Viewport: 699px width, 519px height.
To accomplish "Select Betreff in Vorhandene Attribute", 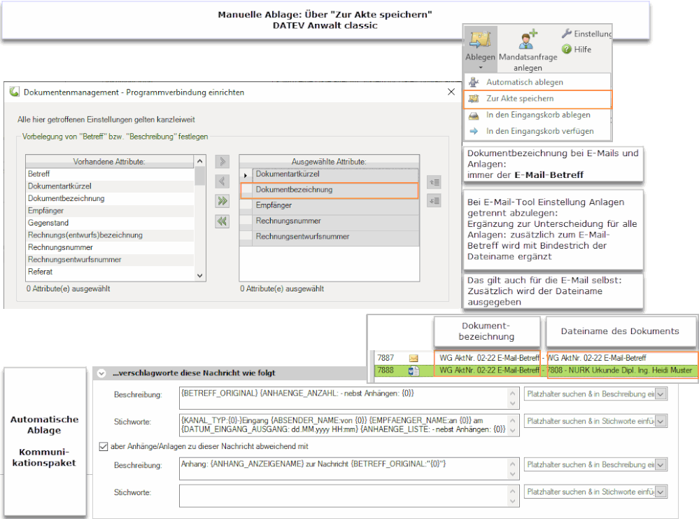I will (x=110, y=174).
